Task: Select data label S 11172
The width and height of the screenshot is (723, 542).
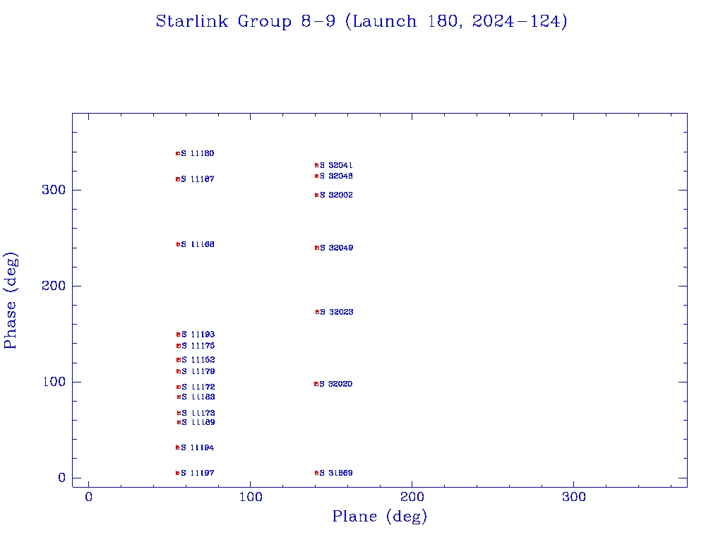Action: click(x=198, y=387)
